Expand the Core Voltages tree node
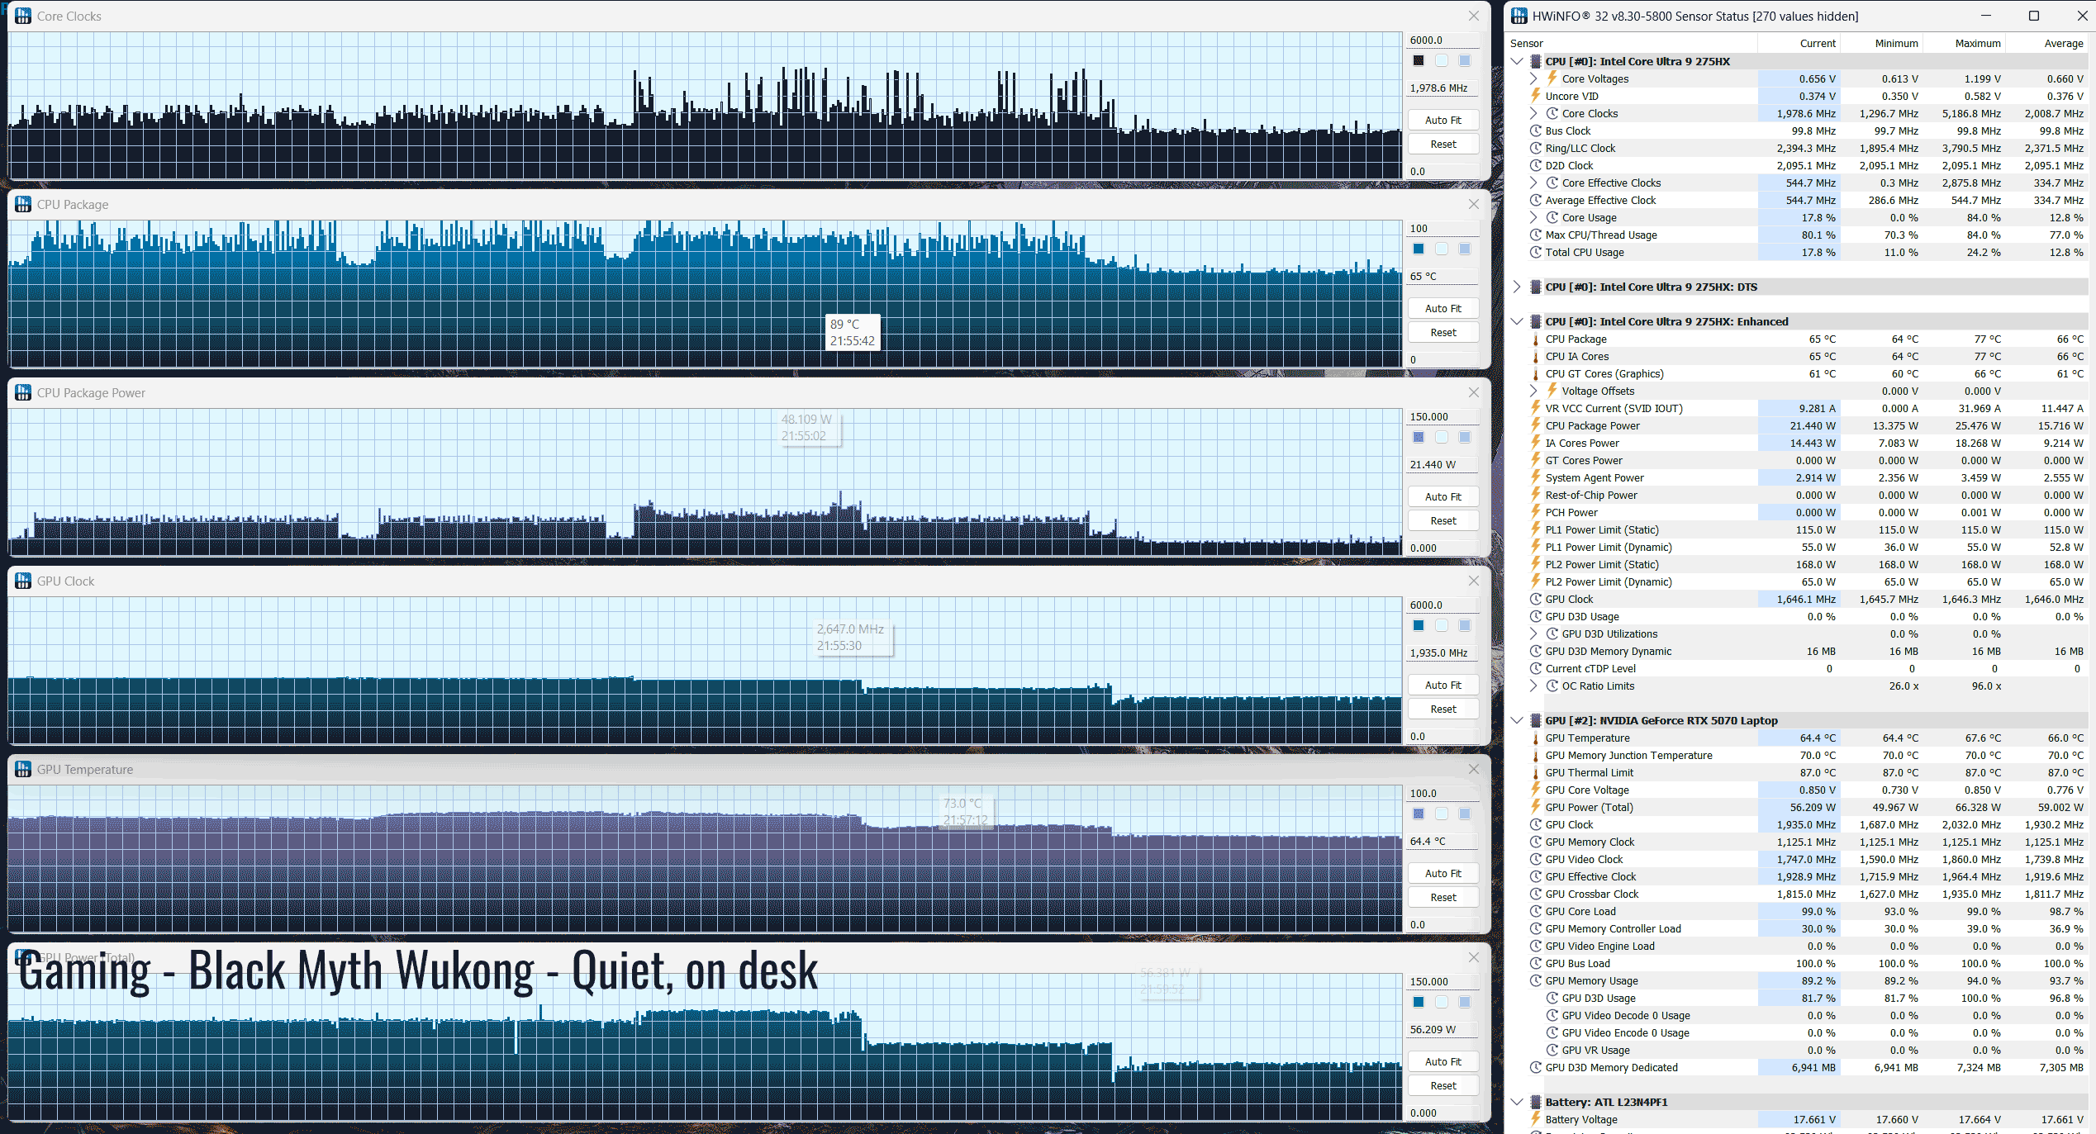Viewport: 2096px width, 1134px height. coord(1534,78)
